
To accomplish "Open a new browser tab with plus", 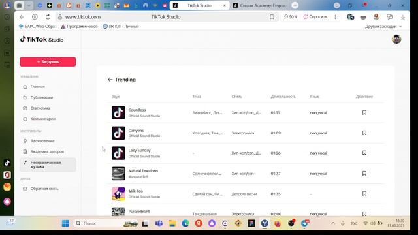I will (x=295, y=5).
